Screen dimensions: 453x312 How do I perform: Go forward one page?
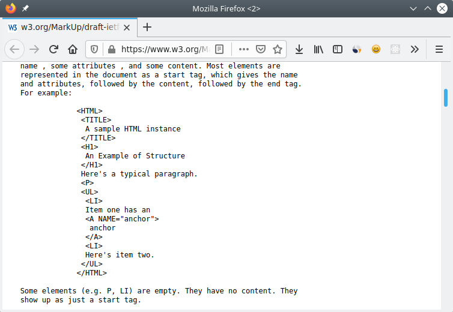[x=34, y=49]
